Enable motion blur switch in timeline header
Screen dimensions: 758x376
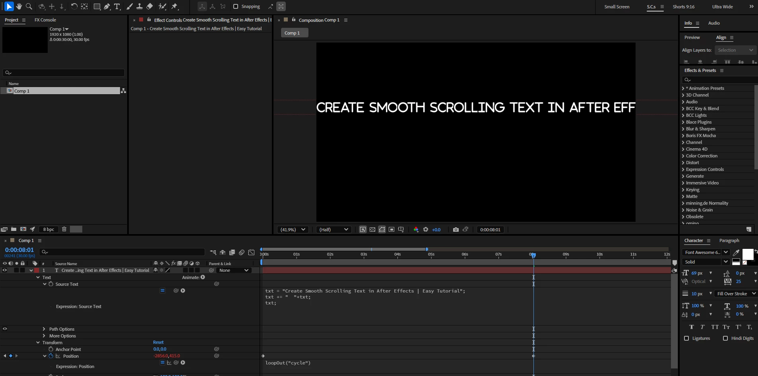[242, 252]
